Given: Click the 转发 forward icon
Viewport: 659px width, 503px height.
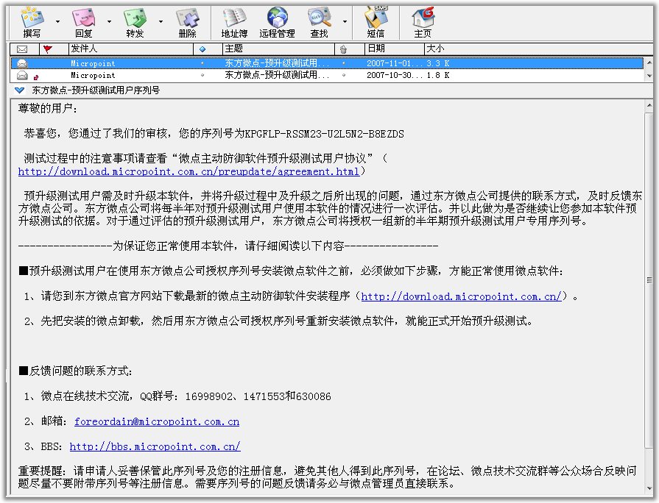Looking at the screenshot, I should tap(135, 23).
